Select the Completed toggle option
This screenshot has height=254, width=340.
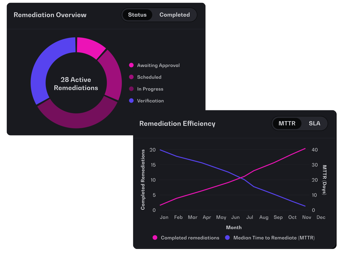pos(175,15)
